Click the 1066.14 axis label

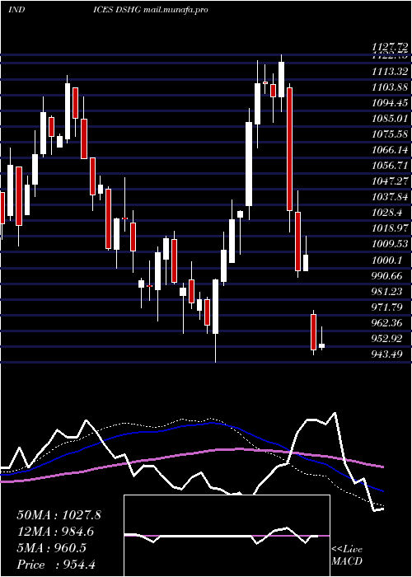[390, 150]
